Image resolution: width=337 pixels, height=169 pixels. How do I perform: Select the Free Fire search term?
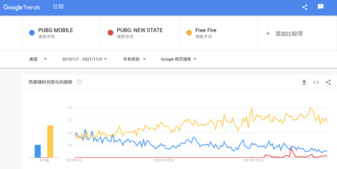pos(206,30)
